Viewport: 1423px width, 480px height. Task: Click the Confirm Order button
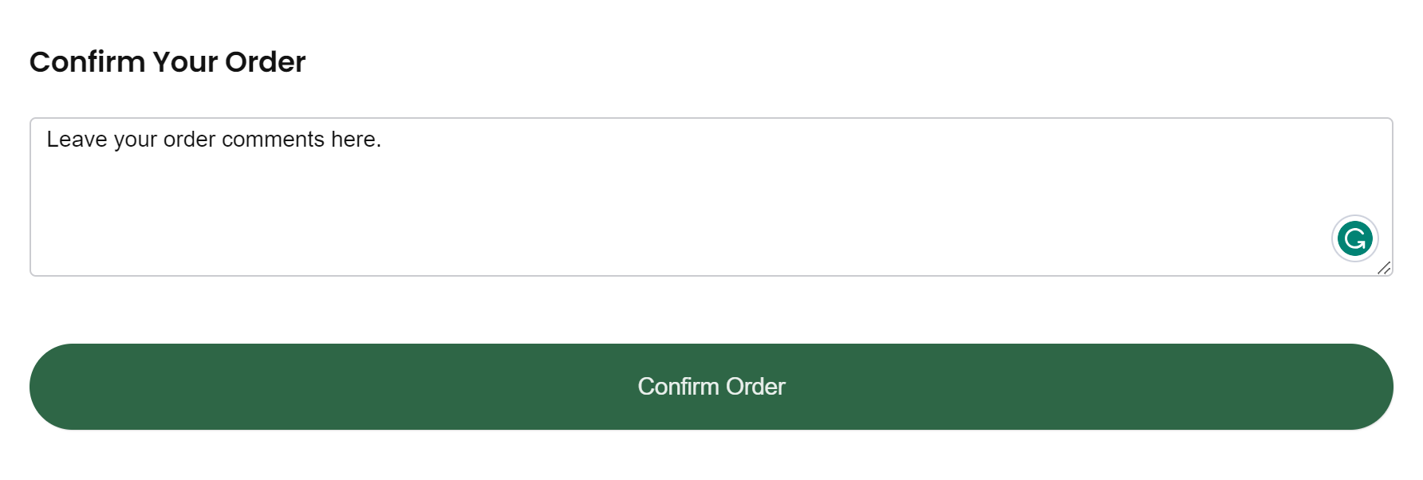[711, 387]
